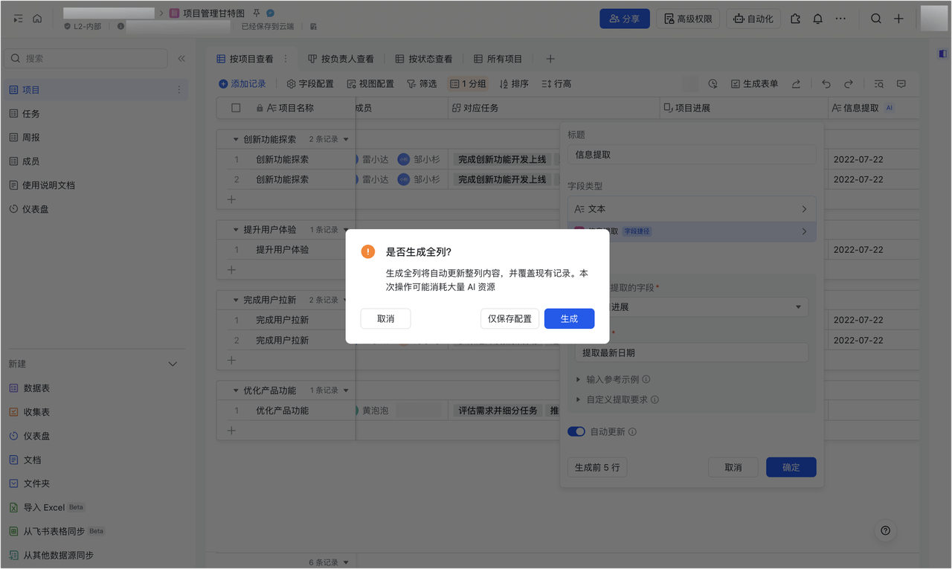952x569 pixels.
Task: Expand 输入参考示例 section
Action: click(614, 379)
